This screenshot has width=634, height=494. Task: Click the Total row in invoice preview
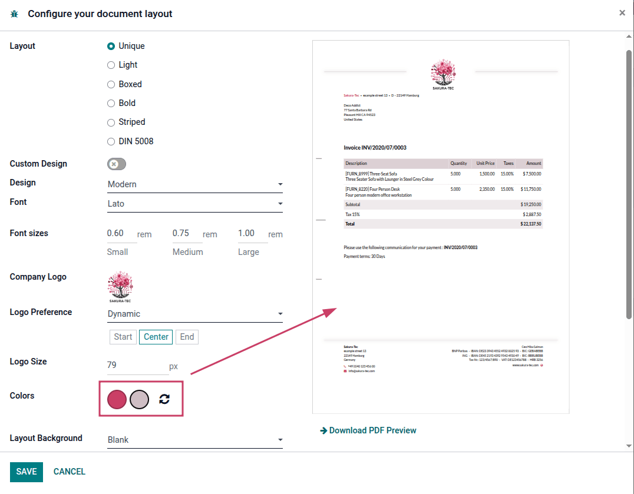[x=443, y=224]
